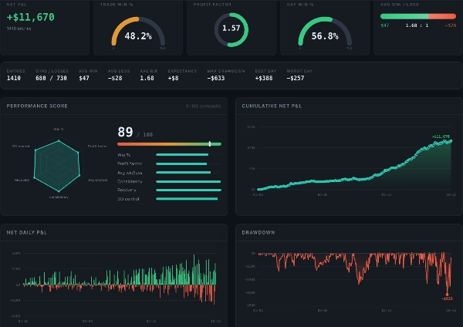This screenshot has width=463, height=327.
Task: Click the Worst Day value -$257
Action: pyautogui.click(x=296, y=78)
